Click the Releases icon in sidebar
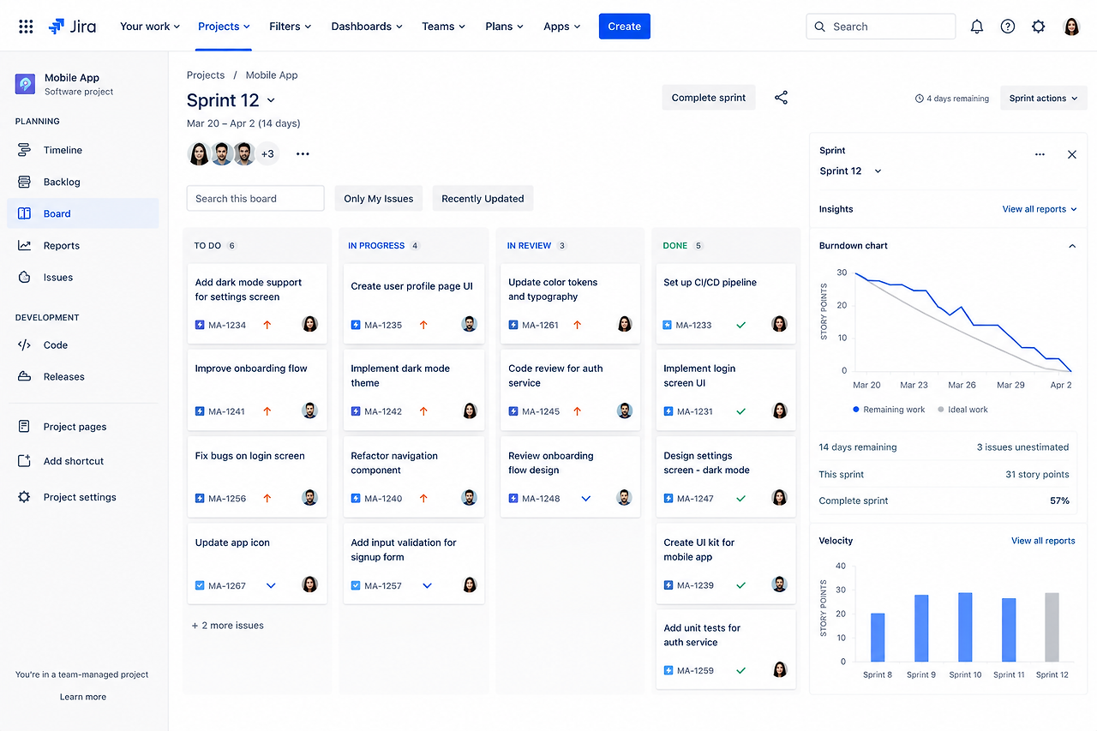 25,376
